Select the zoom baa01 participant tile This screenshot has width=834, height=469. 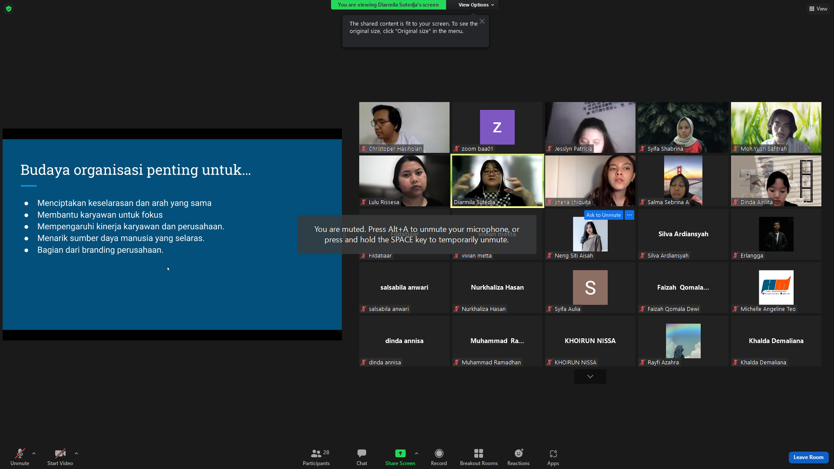click(497, 127)
